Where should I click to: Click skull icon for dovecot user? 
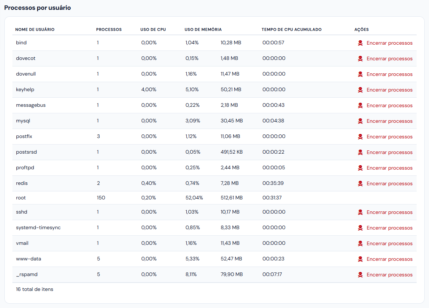click(x=360, y=58)
